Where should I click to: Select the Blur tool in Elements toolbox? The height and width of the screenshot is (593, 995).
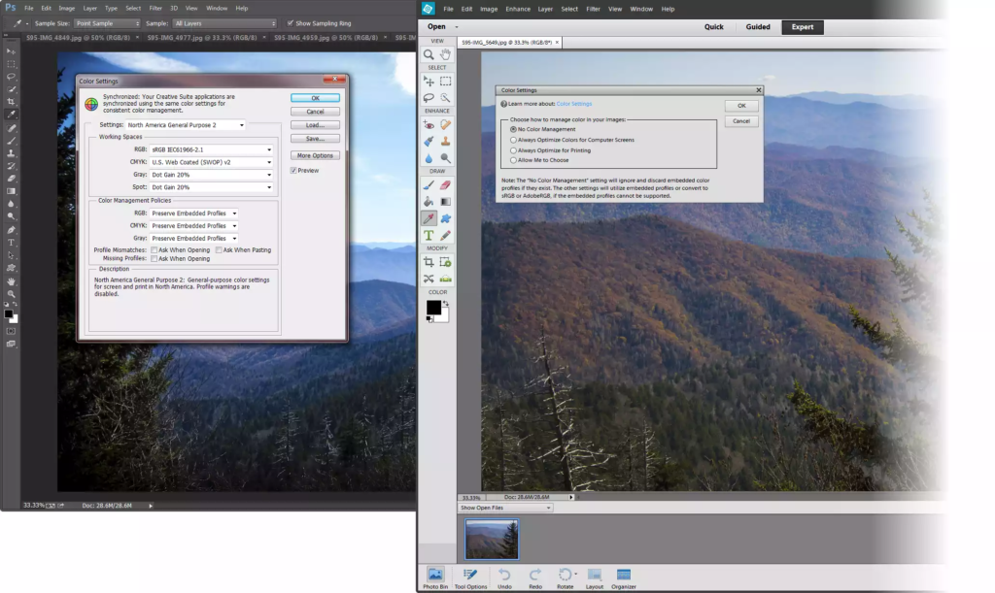coord(429,158)
